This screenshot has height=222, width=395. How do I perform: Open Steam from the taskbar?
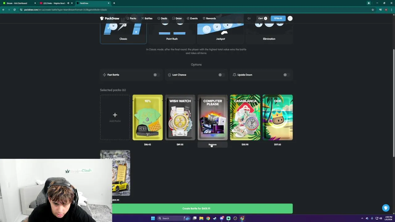click(x=215, y=218)
